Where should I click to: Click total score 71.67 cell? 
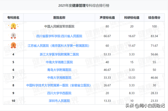[x=154, y=46]
